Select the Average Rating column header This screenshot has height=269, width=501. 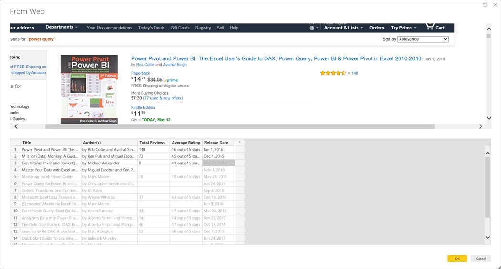click(x=186, y=143)
